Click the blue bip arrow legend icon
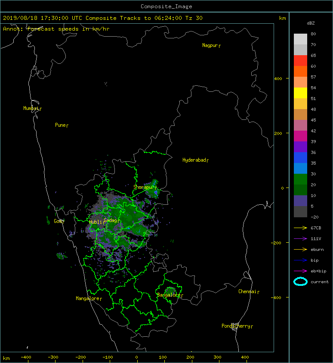 [x=300, y=260]
